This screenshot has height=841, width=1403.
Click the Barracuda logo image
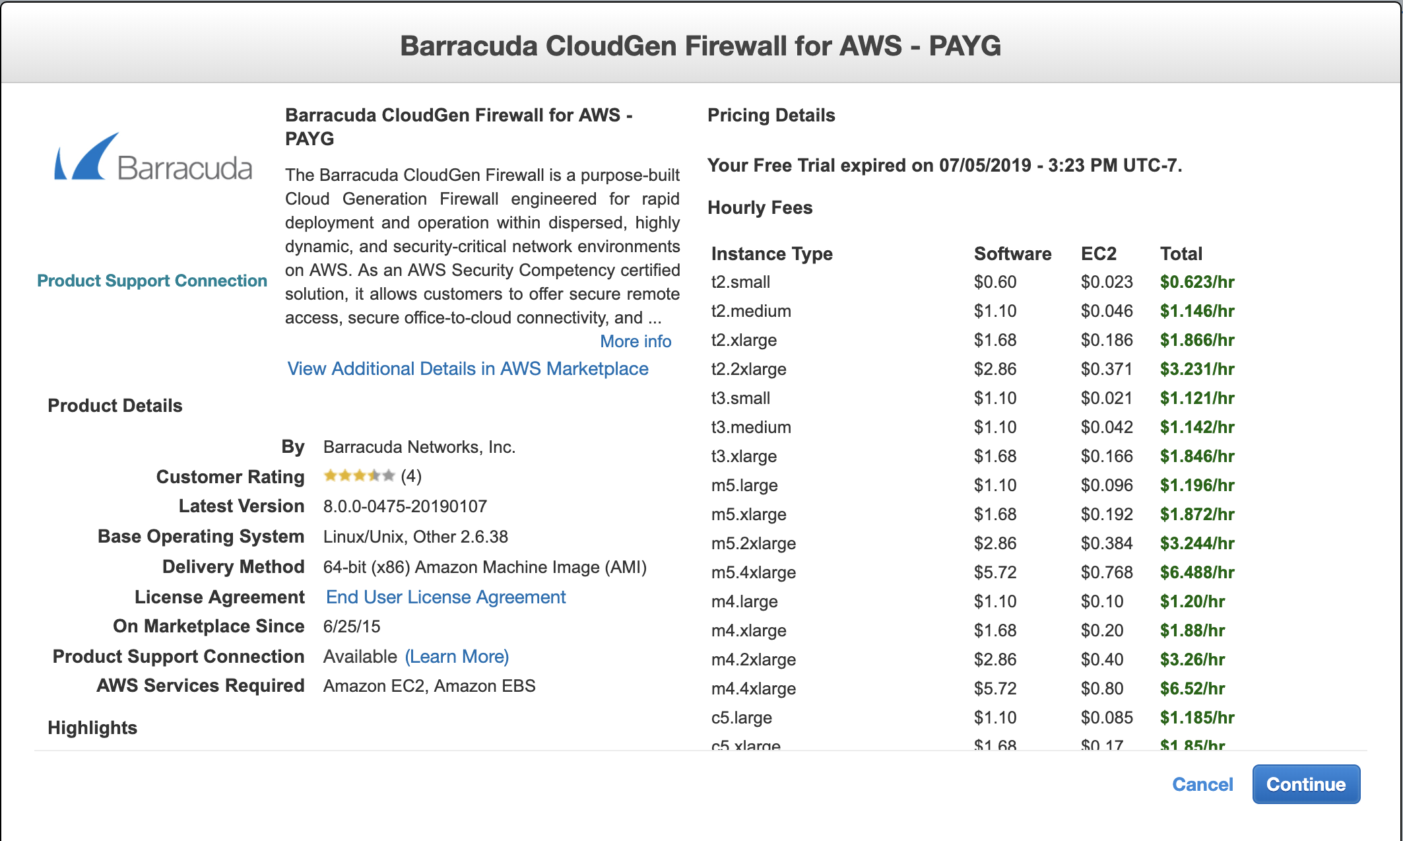152,157
